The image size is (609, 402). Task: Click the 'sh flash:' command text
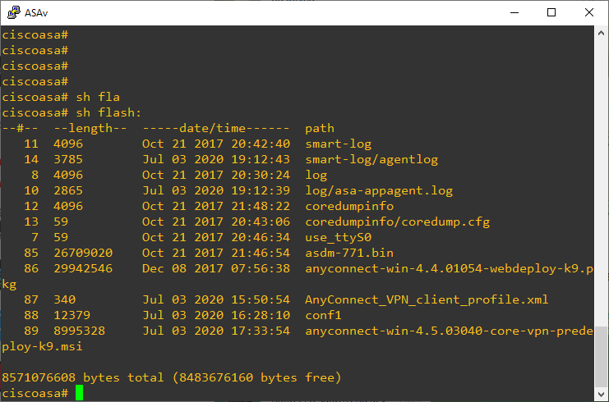108,113
